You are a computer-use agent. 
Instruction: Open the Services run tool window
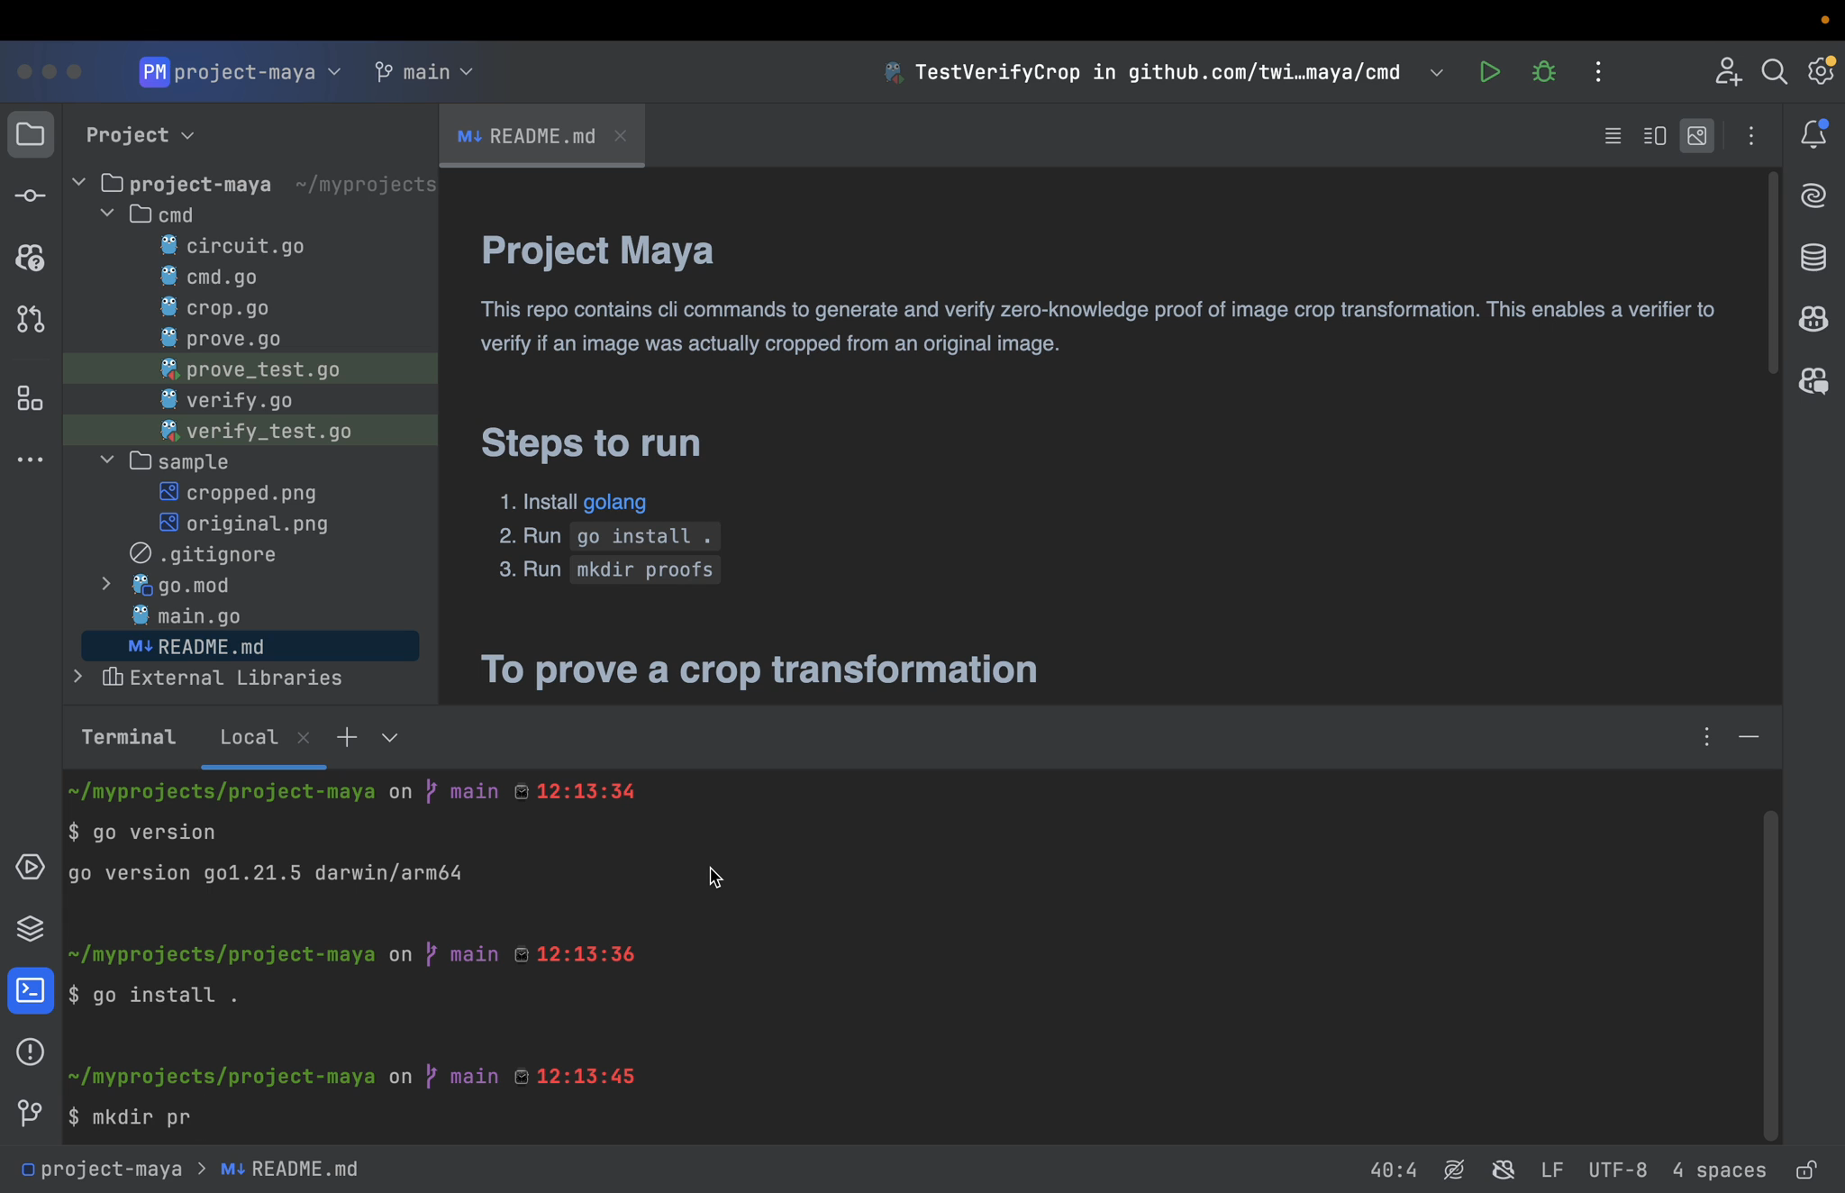point(31,867)
